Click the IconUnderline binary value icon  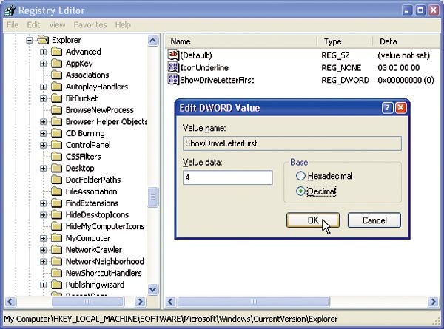[174, 68]
